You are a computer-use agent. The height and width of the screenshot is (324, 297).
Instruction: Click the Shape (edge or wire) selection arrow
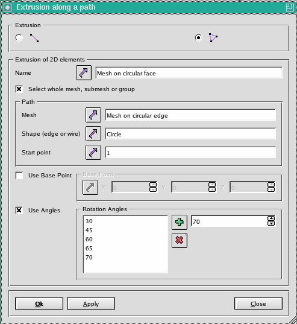tap(93, 134)
